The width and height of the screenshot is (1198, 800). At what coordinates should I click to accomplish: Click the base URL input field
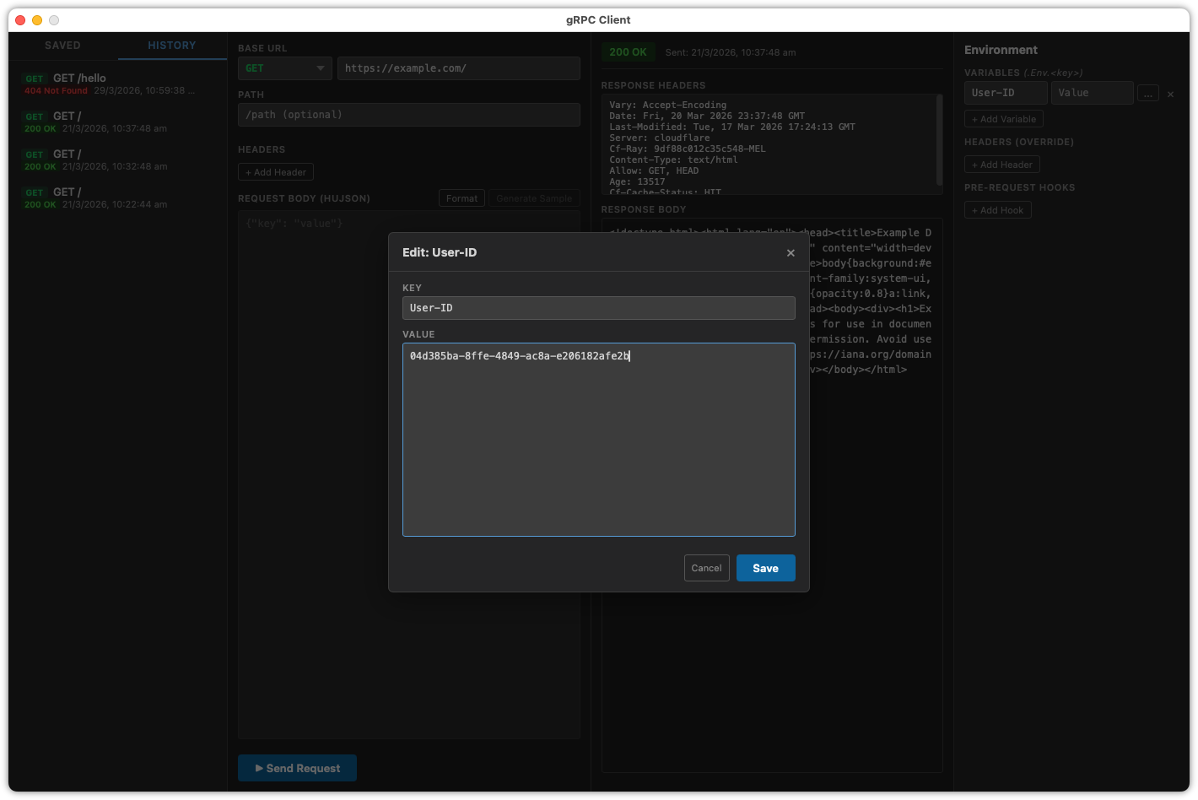coord(458,68)
